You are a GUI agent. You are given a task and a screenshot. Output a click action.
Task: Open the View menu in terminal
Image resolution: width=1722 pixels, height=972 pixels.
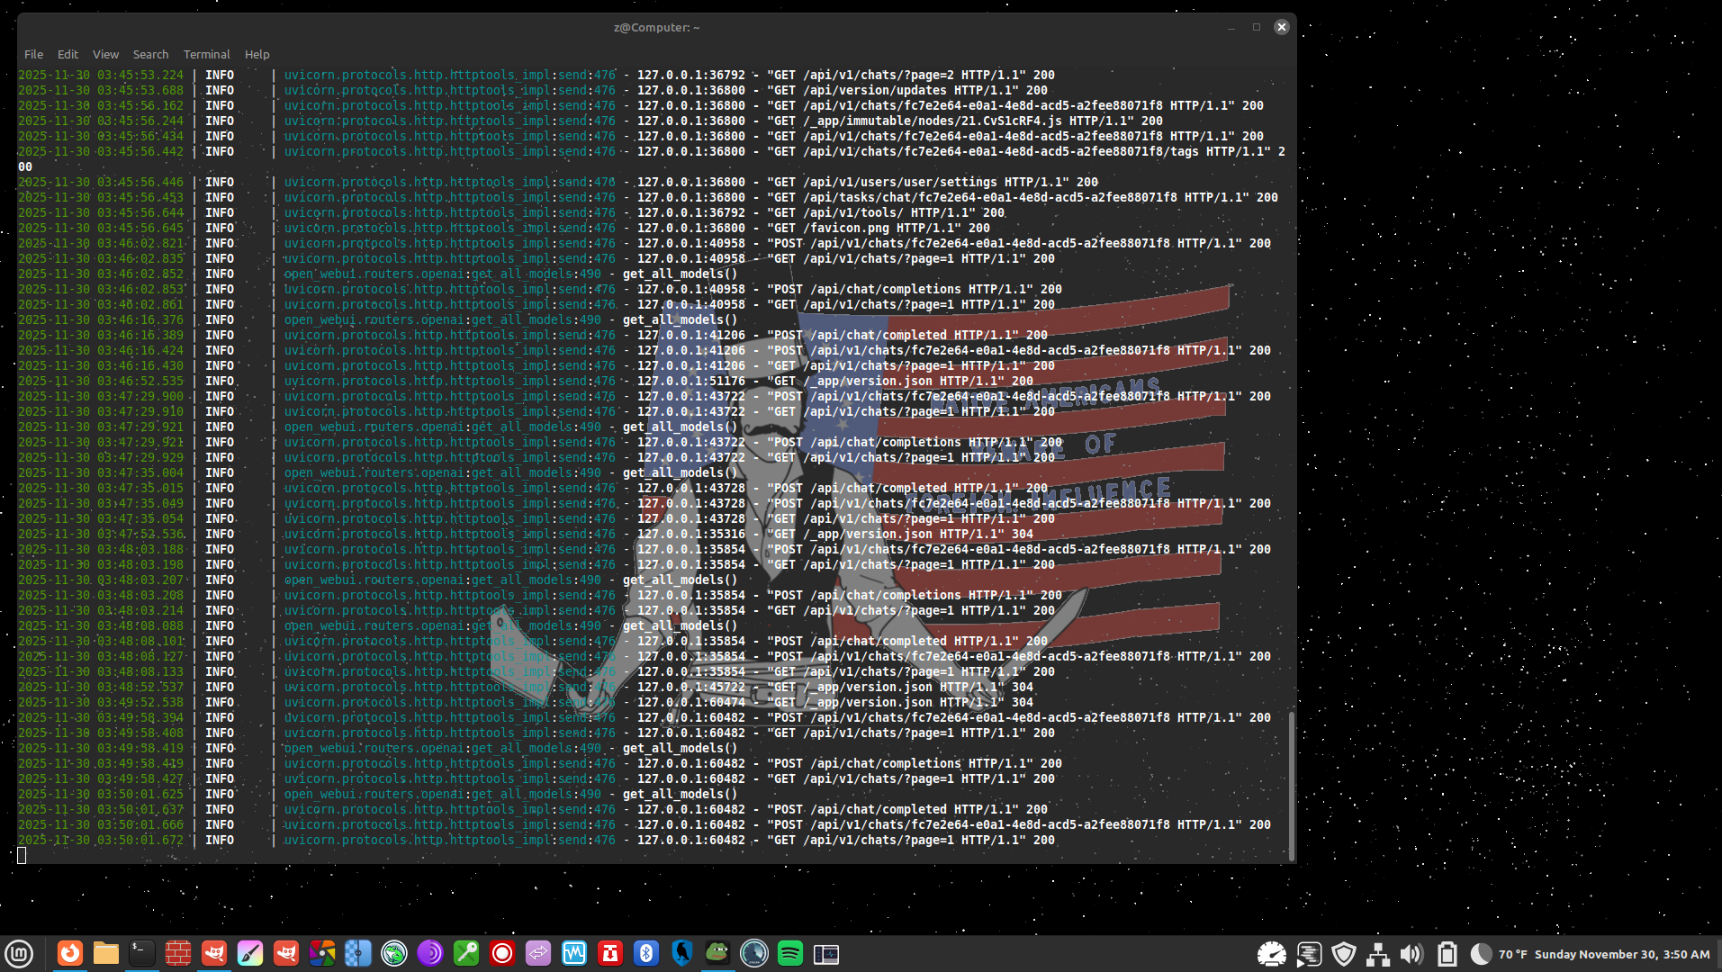(x=105, y=54)
